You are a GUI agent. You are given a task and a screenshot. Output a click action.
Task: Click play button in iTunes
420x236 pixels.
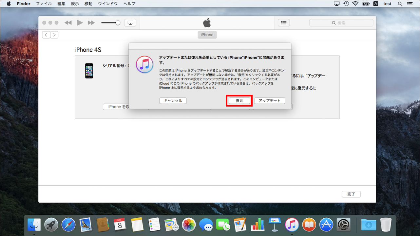(x=80, y=23)
